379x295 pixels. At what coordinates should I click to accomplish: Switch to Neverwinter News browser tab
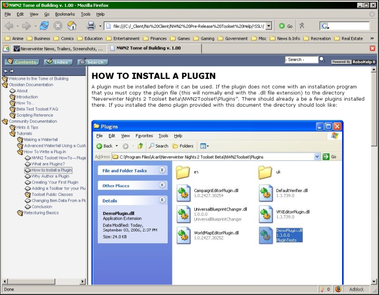coord(57,48)
